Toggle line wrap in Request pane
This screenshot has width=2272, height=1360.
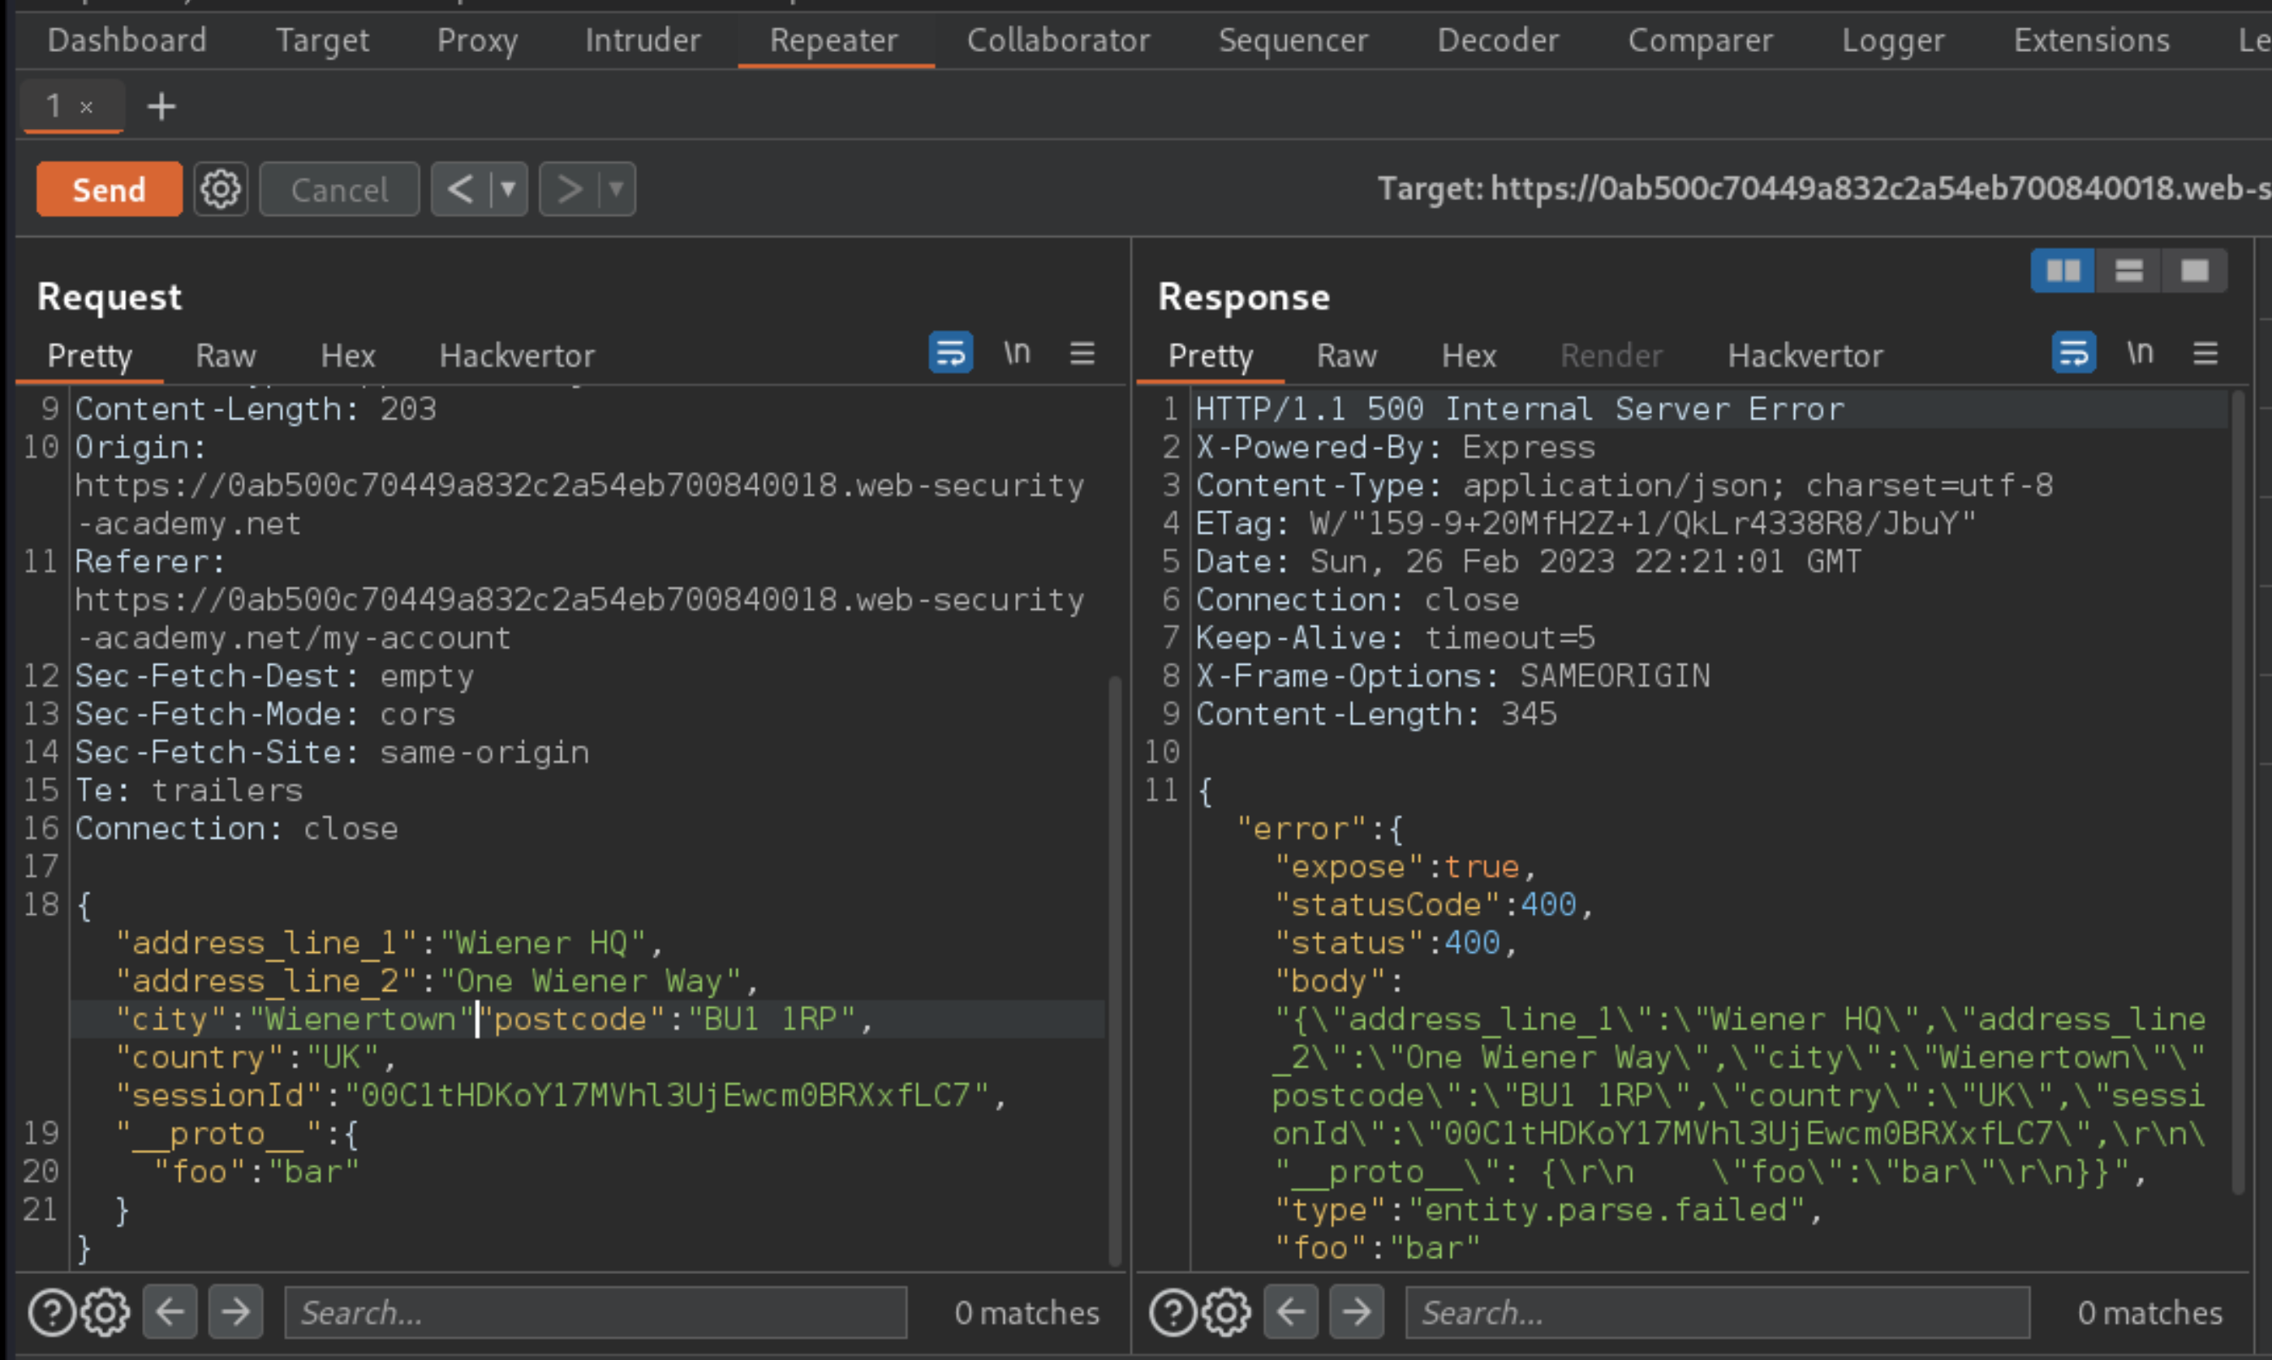(951, 353)
